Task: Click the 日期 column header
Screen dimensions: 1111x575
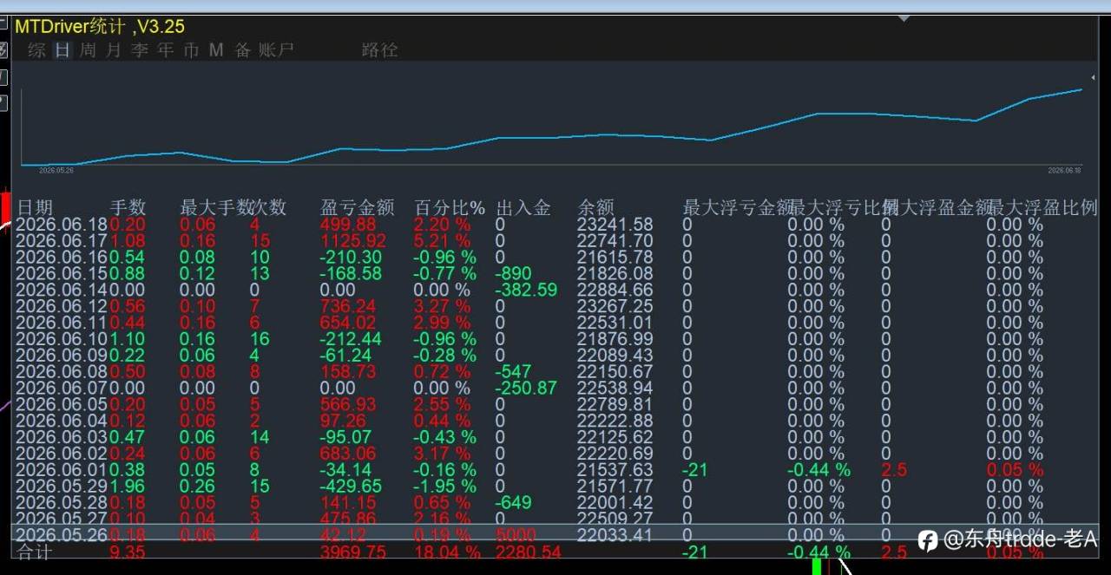Action: tap(35, 207)
